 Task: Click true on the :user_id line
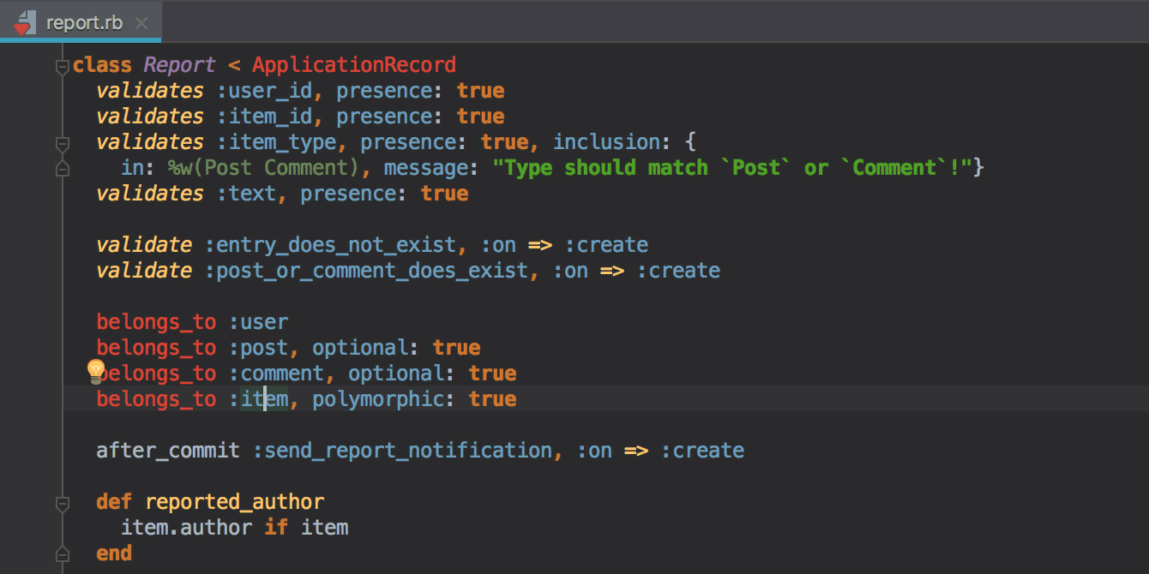tap(480, 91)
